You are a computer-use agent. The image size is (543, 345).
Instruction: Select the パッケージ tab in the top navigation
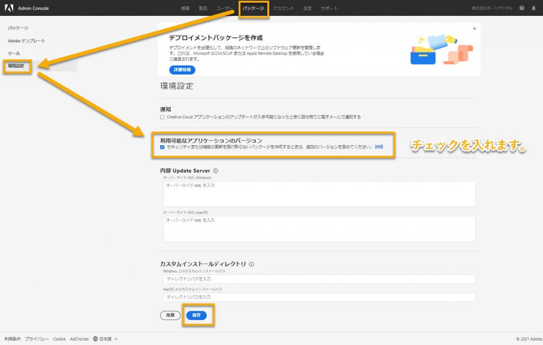(x=253, y=8)
